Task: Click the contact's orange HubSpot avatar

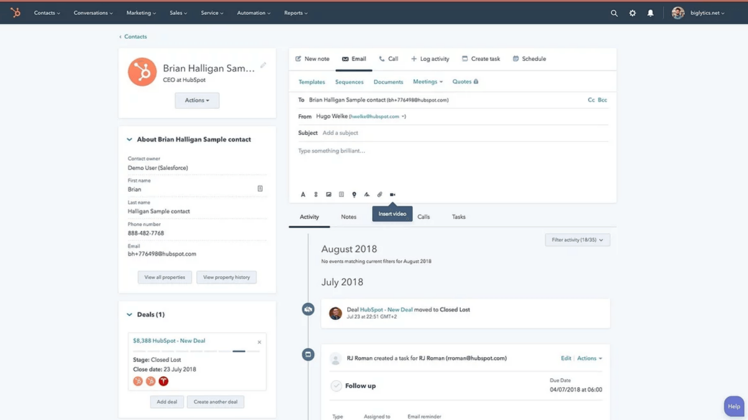Action: click(x=142, y=72)
